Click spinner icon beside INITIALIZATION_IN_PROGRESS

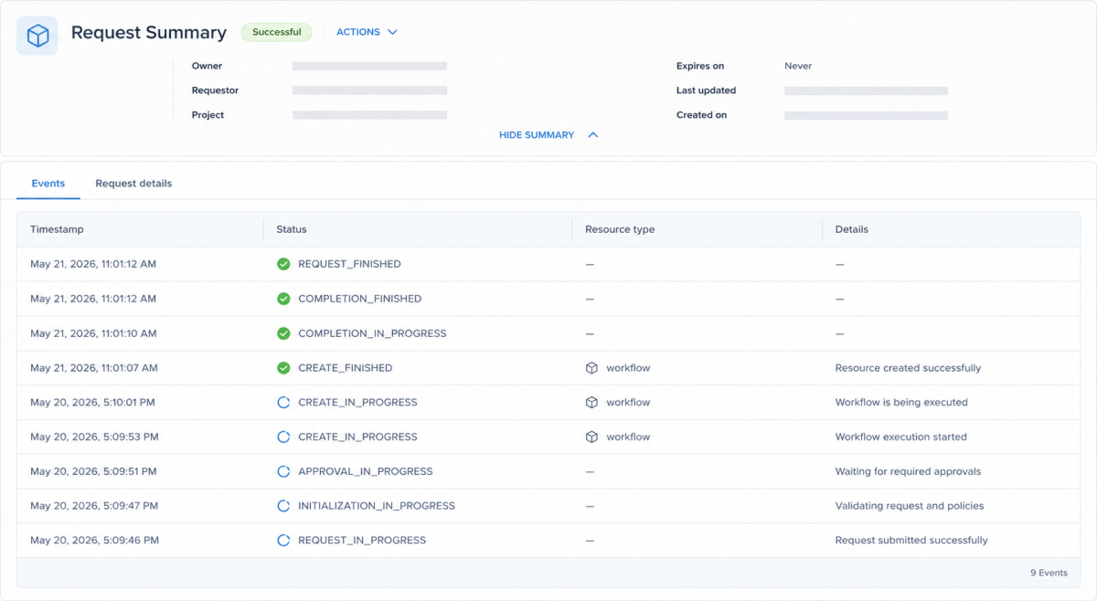tap(283, 506)
